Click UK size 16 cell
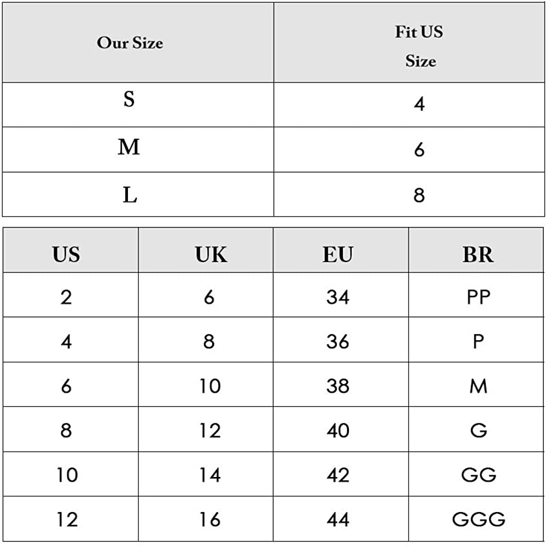 tap(210, 519)
